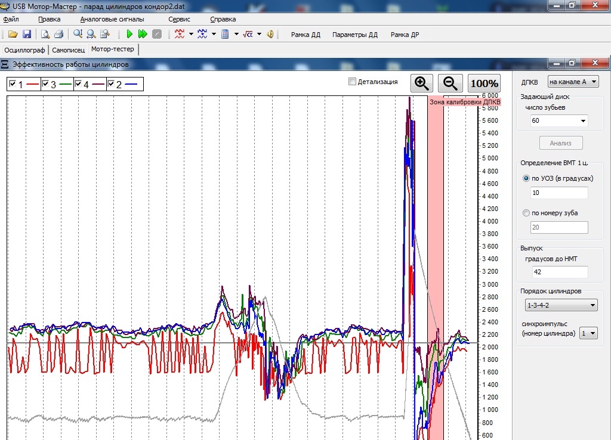
Task: Click the red waveform filter icon
Action: (x=180, y=34)
